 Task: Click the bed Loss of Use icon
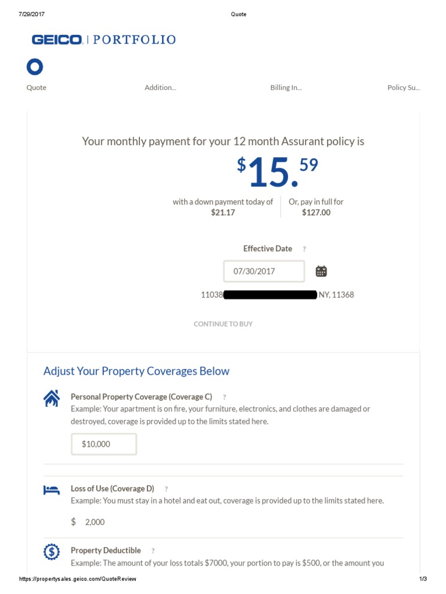pos(52,490)
